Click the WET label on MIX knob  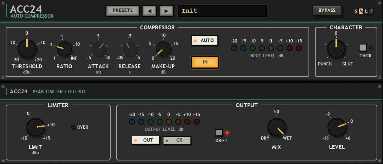tap(288, 138)
